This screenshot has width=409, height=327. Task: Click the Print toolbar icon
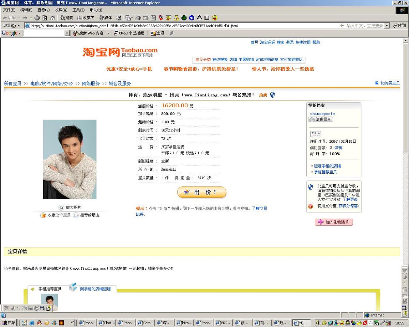click(x=138, y=18)
